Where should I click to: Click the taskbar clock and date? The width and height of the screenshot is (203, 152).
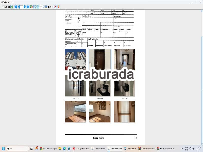[198, 149]
